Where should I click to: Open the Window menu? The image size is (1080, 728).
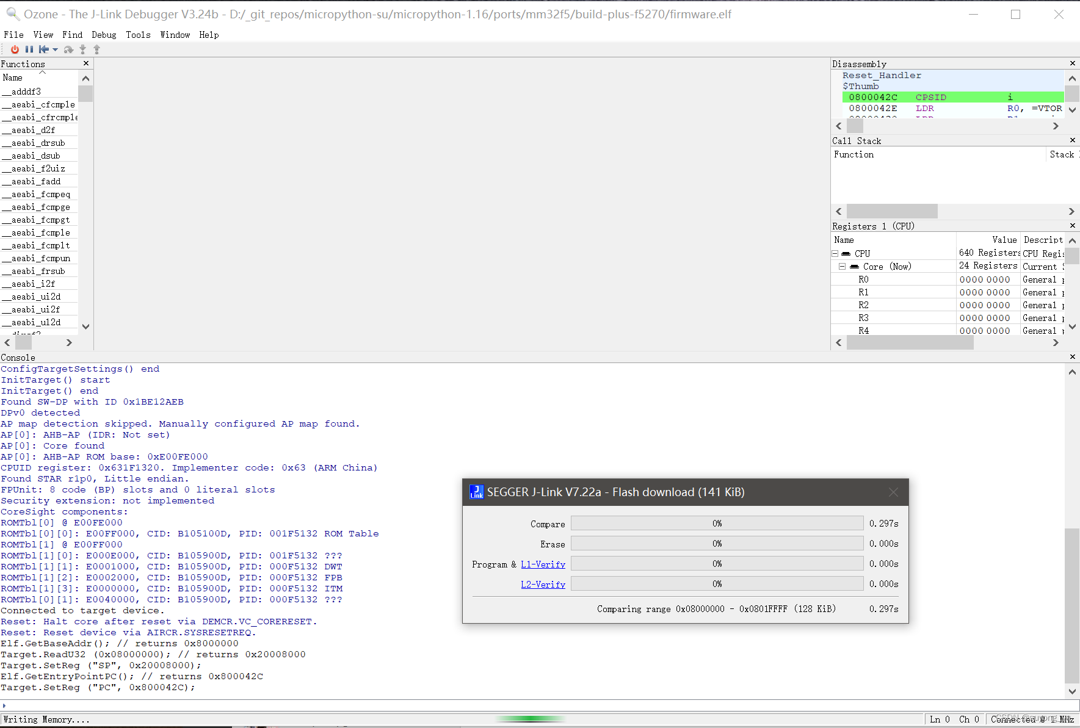coord(175,35)
